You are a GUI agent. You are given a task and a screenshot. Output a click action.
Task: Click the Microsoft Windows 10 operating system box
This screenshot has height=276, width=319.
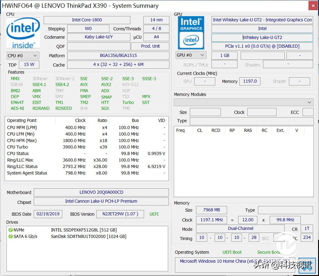click(x=235, y=262)
